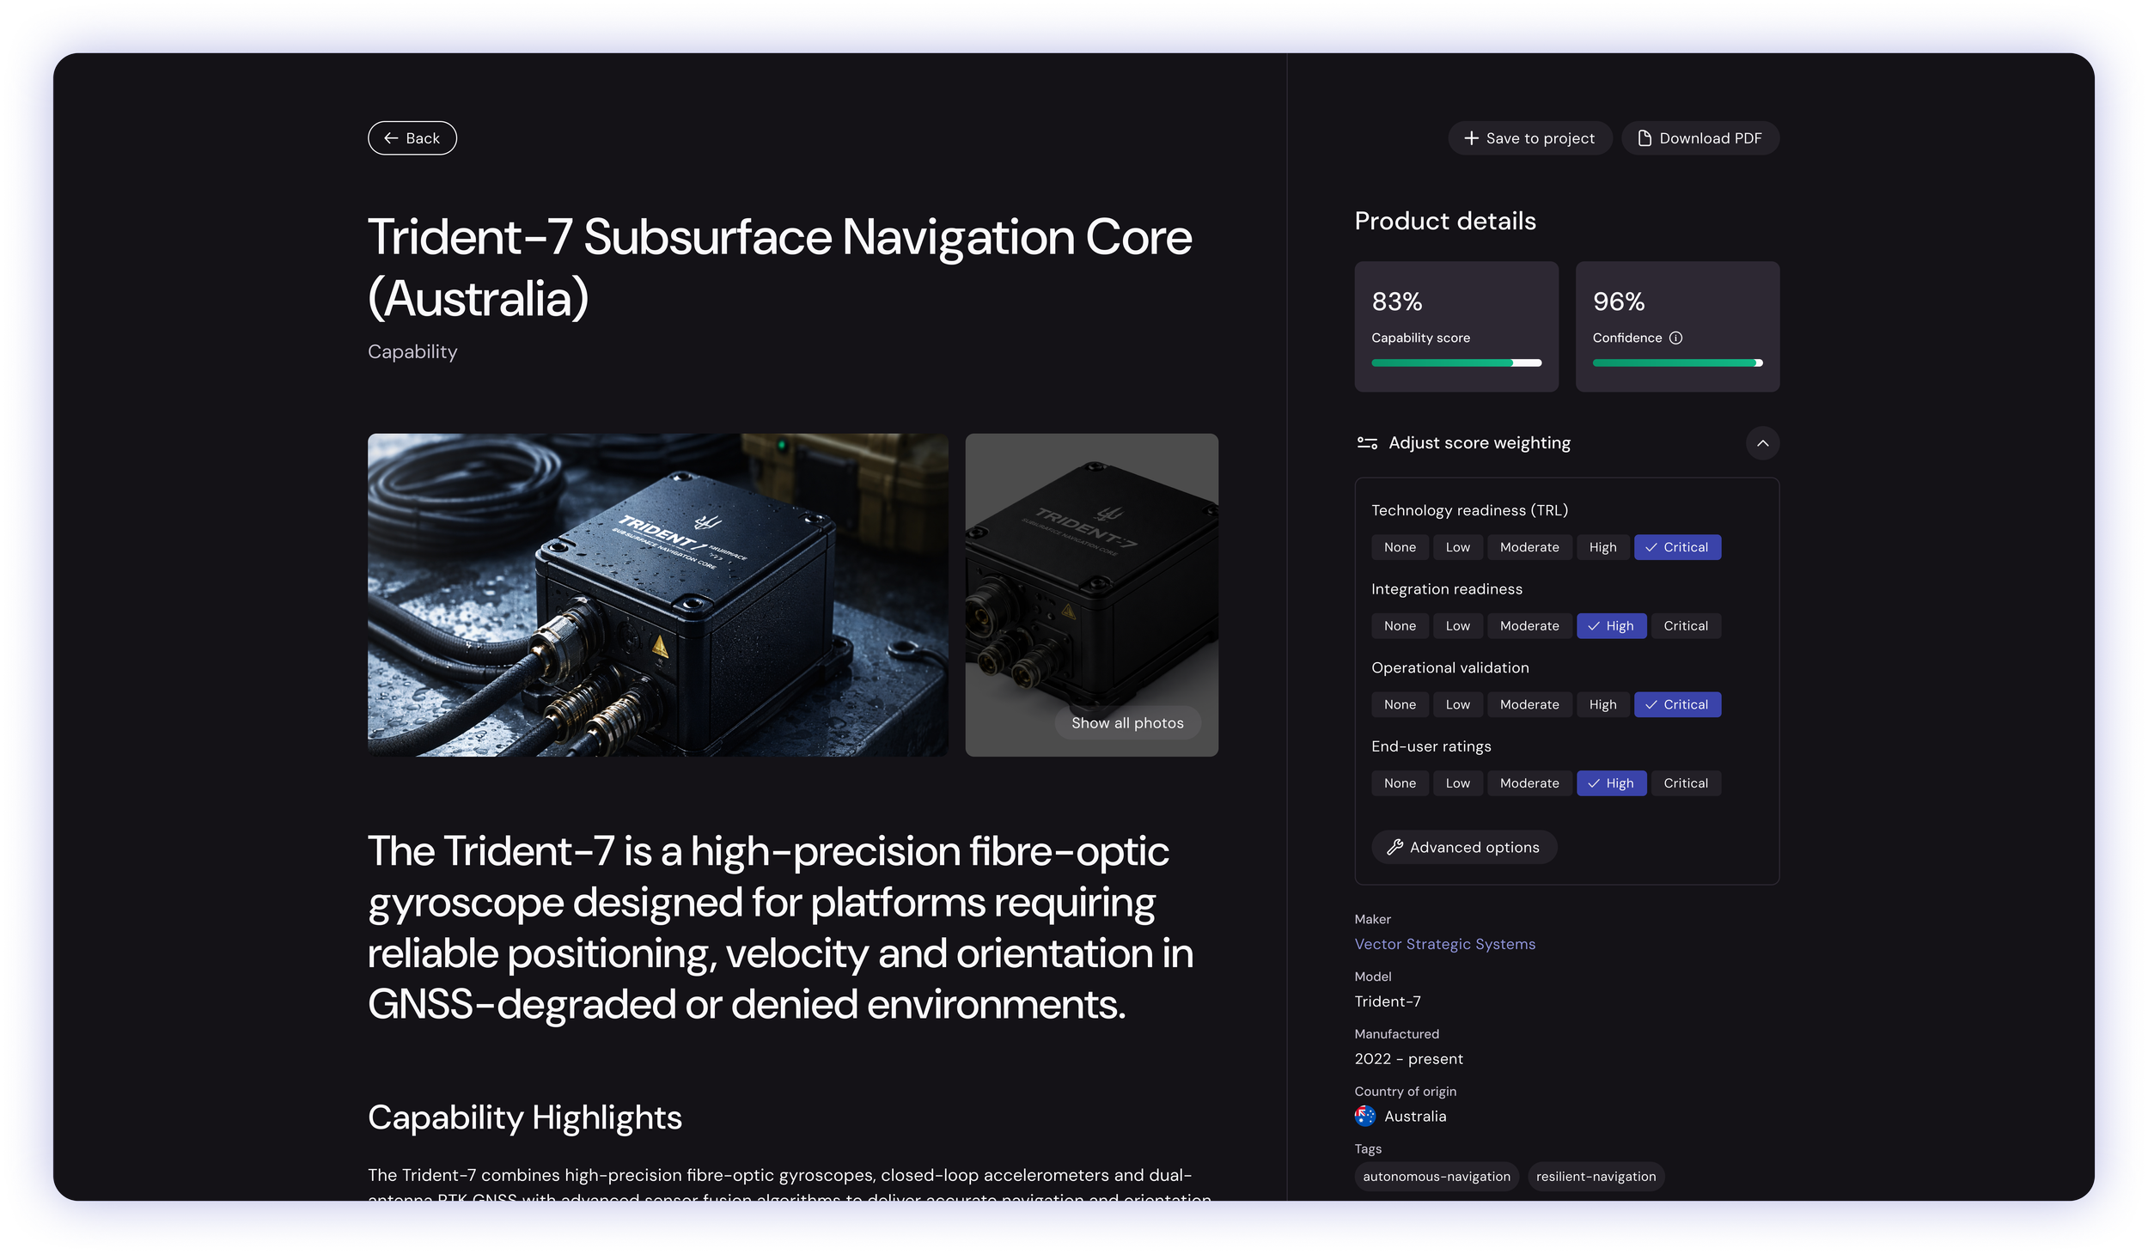
Task: Set Integration readiness to Critical
Action: 1685,626
